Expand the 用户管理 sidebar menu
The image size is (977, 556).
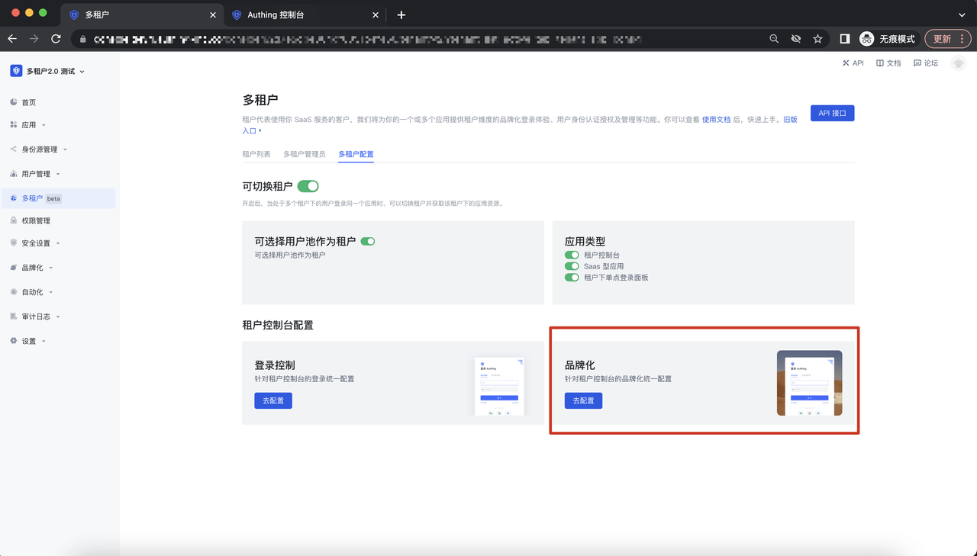pos(36,174)
